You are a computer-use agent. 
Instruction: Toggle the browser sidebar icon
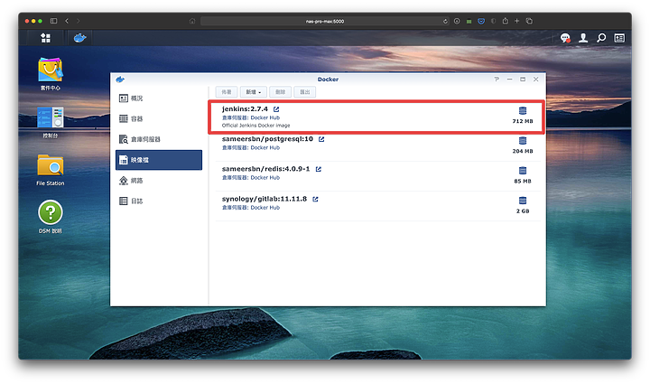[x=53, y=21]
